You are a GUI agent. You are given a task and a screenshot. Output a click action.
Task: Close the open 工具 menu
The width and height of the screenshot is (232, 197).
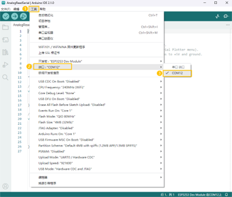[x=34, y=9]
